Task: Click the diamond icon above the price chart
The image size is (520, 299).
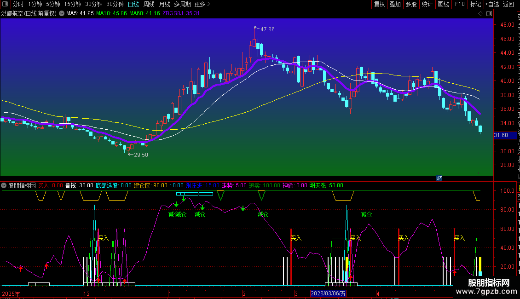Action: click(480, 13)
